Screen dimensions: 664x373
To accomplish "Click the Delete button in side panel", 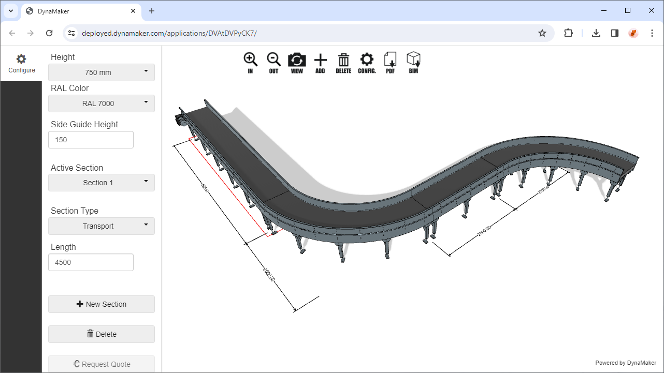I will pos(102,334).
